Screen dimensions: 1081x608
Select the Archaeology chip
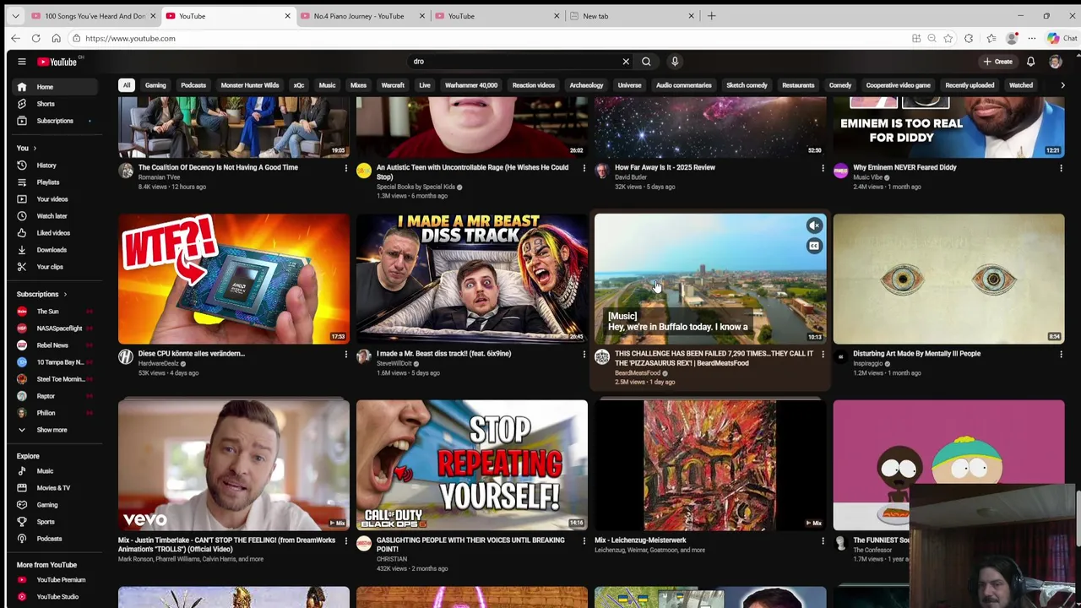(x=586, y=85)
